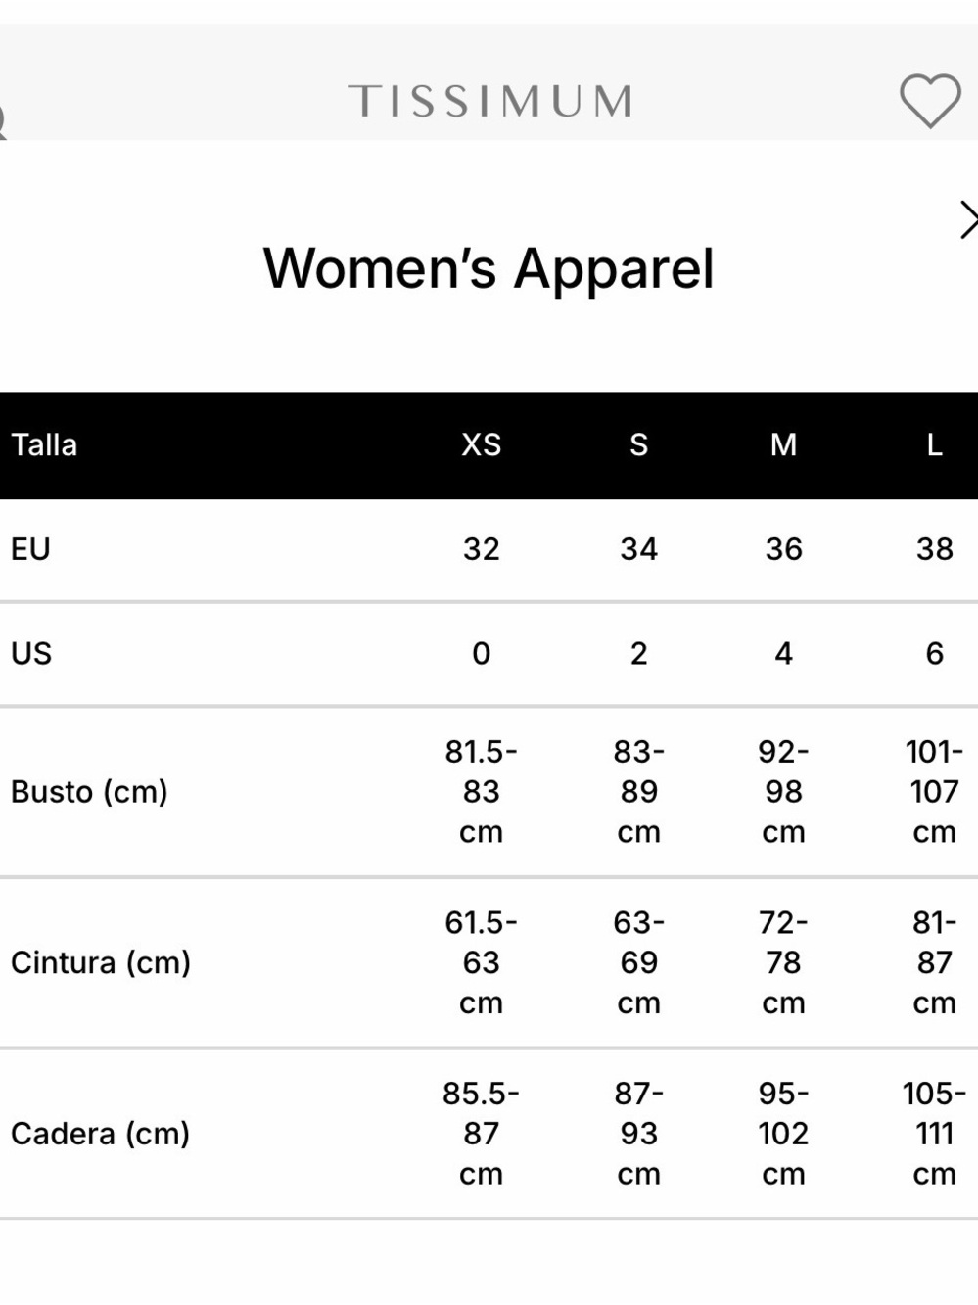Open the wishlist heart icon
978x1305 pixels.
(930, 101)
